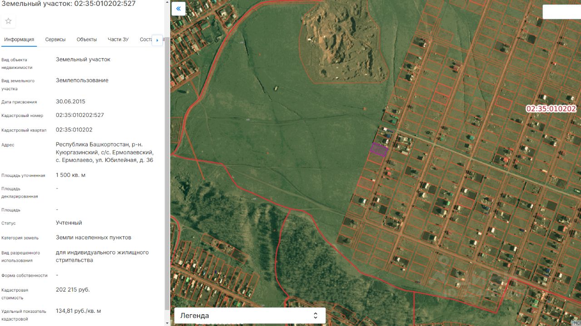Click the Площадь уточненная label
The height and width of the screenshot is (326, 581).
tap(23, 175)
